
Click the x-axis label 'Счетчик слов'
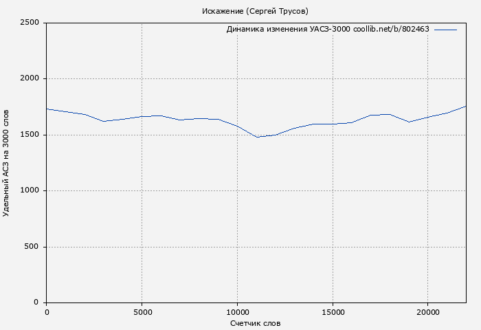coord(255,323)
